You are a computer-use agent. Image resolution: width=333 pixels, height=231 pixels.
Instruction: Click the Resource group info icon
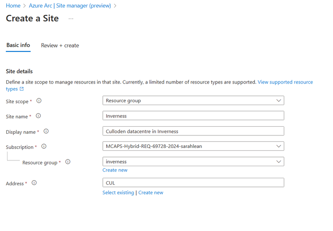click(68, 162)
